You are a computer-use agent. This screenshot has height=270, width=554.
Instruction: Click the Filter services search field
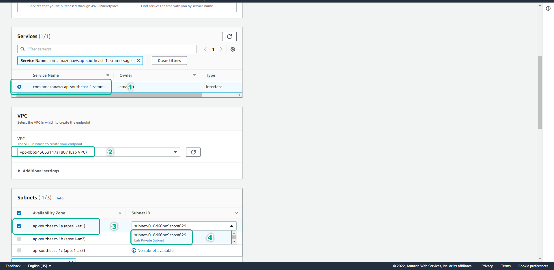(110, 49)
